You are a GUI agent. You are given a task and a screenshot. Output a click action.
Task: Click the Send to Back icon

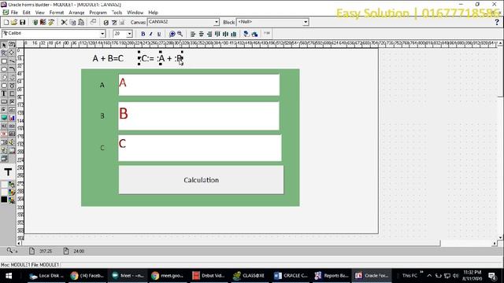coord(254,34)
